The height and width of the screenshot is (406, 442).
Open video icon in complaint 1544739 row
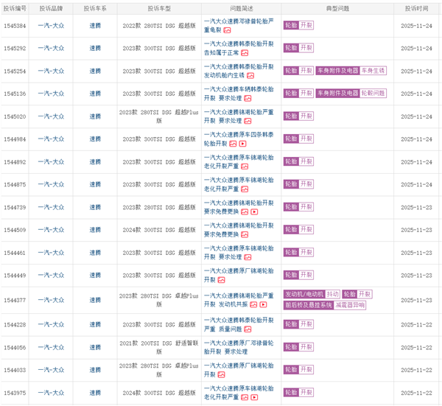254,212
